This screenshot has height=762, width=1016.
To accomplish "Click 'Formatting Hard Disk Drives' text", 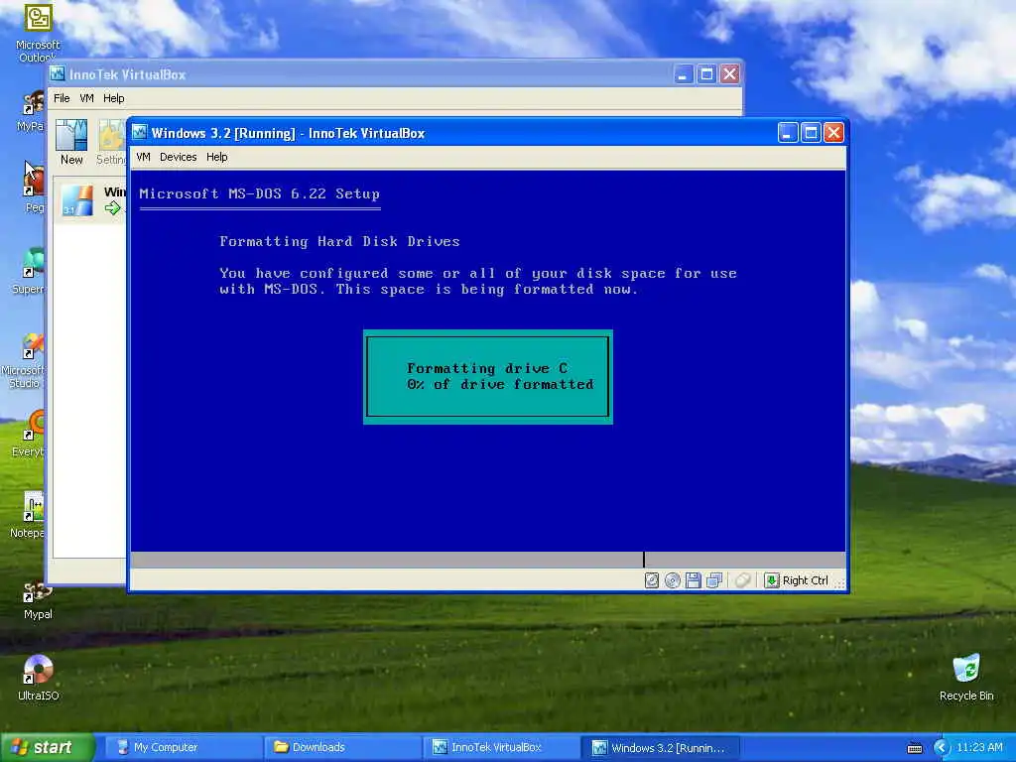I will (339, 241).
